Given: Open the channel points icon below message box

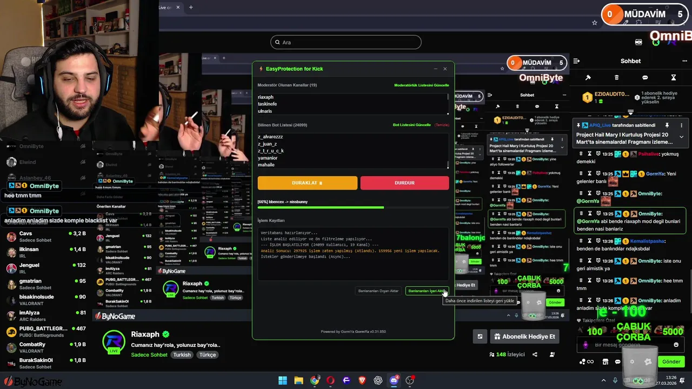Looking at the screenshot, I should coord(587,361).
